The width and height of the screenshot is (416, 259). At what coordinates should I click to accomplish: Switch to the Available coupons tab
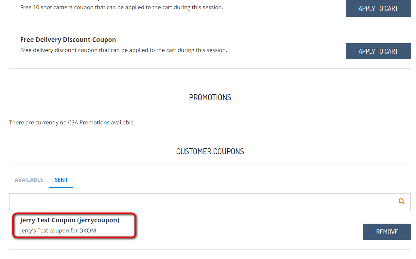pos(29,180)
